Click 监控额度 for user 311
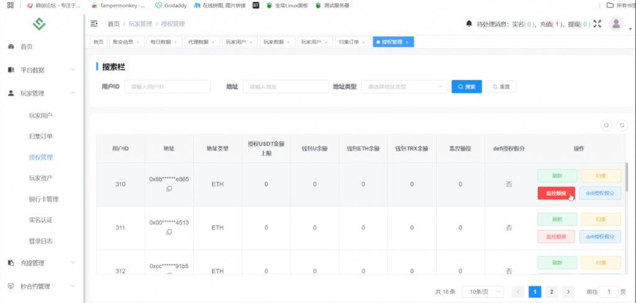The width and height of the screenshot is (636, 303). pyautogui.click(x=556, y=237)
